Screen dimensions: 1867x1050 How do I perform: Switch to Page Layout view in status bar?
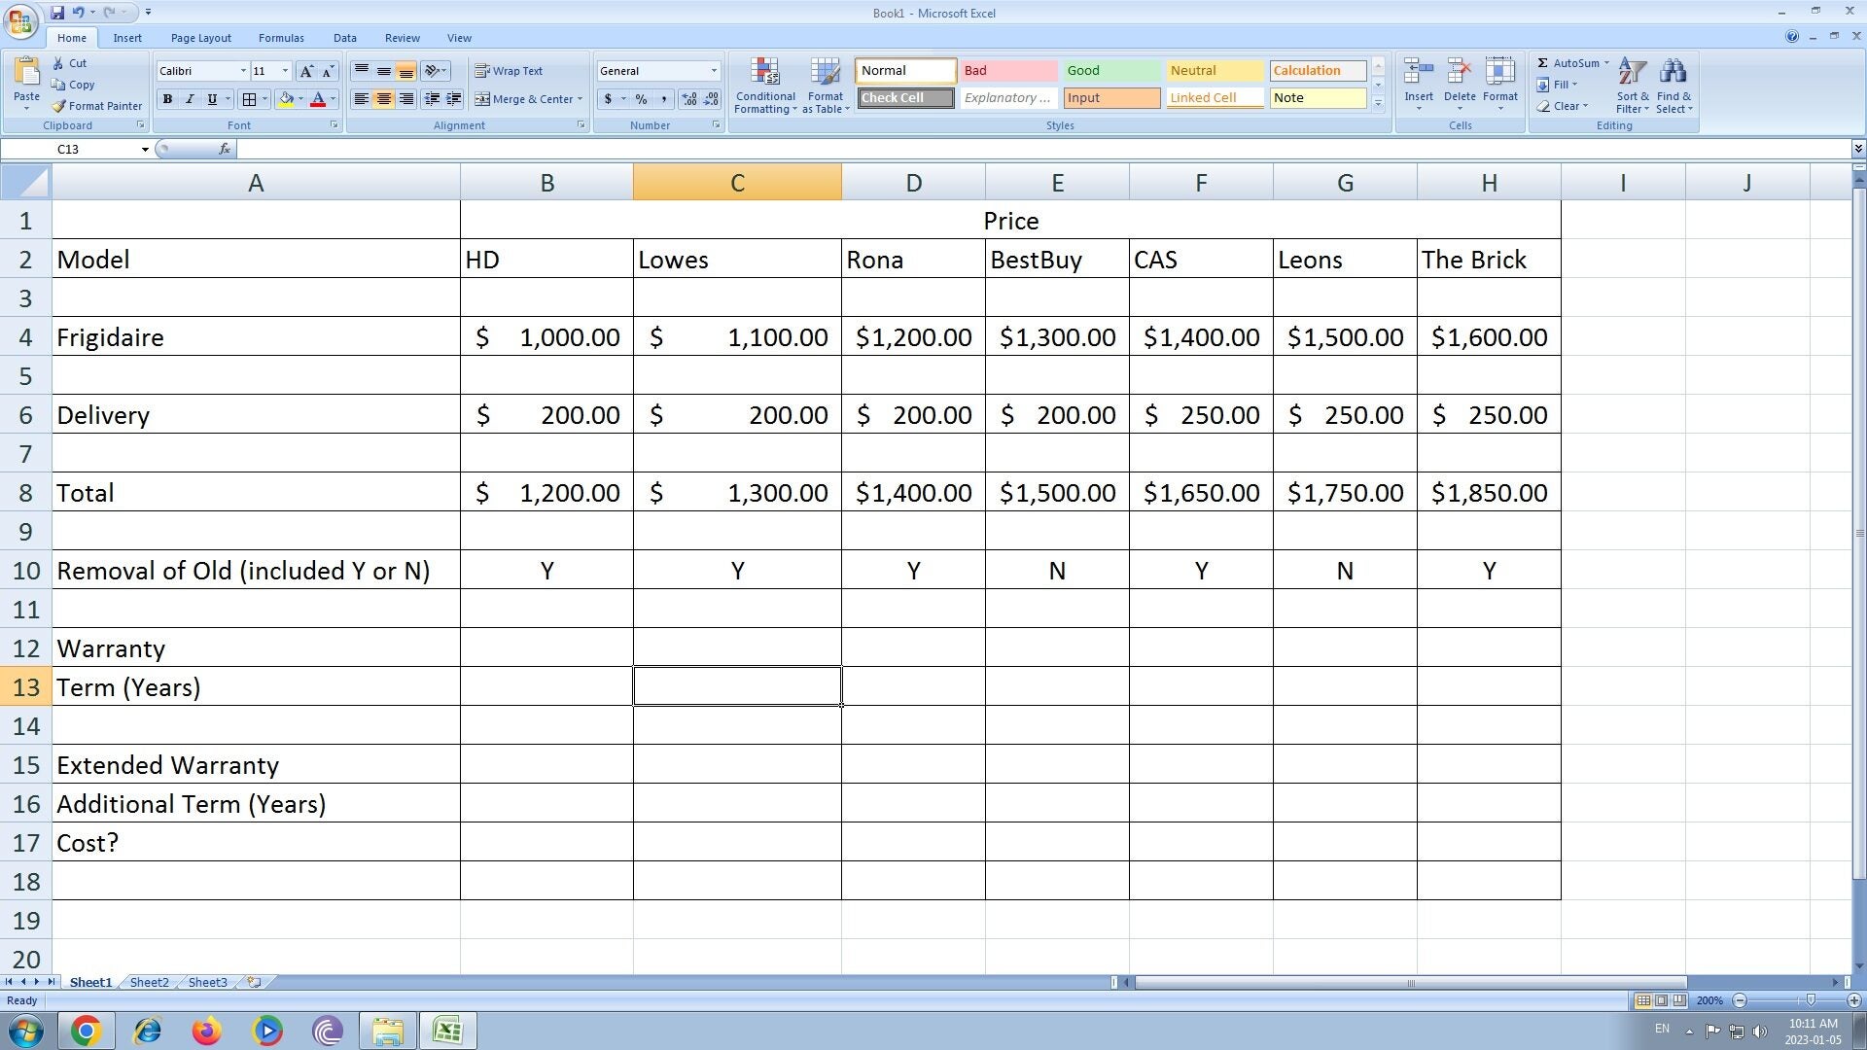[1661, 1000]
